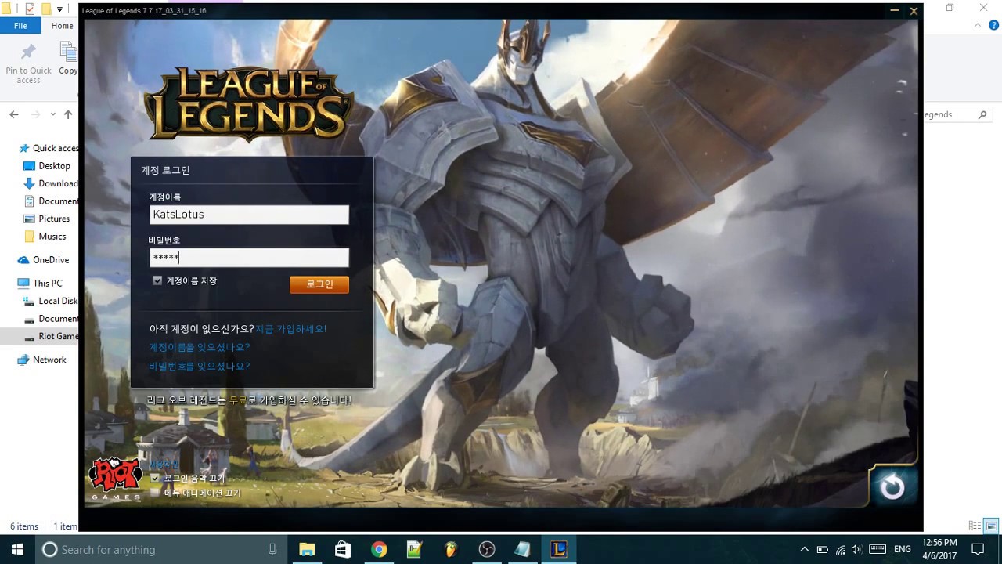This screenshot has width=1002, height=564.
Task: Select Documents under Quick access
Action: click(51, 201)
